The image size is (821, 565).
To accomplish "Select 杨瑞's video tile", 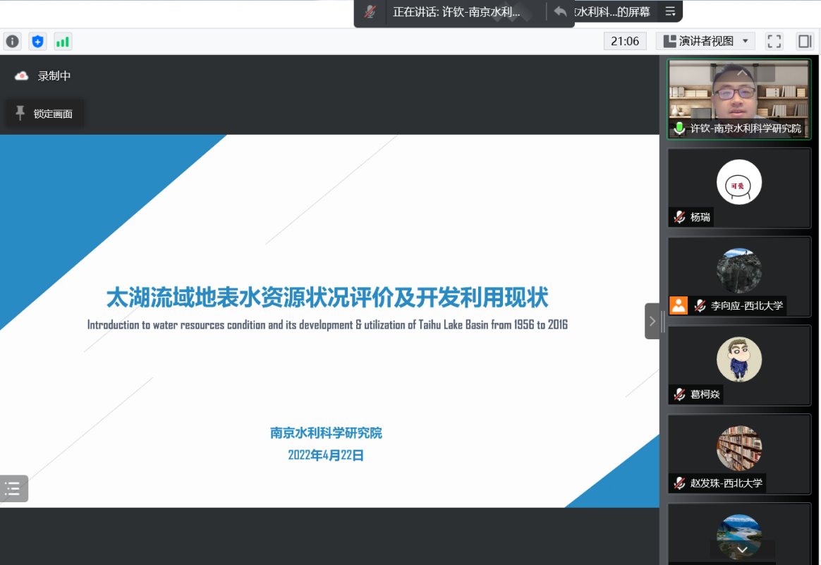I will [x=739, y=188].
